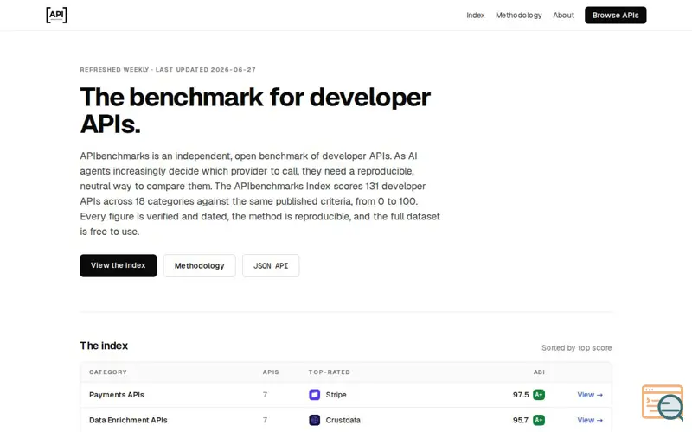Select the Payments APIs row title
Screen dimensions: 692x432
(x=117, y=395)
